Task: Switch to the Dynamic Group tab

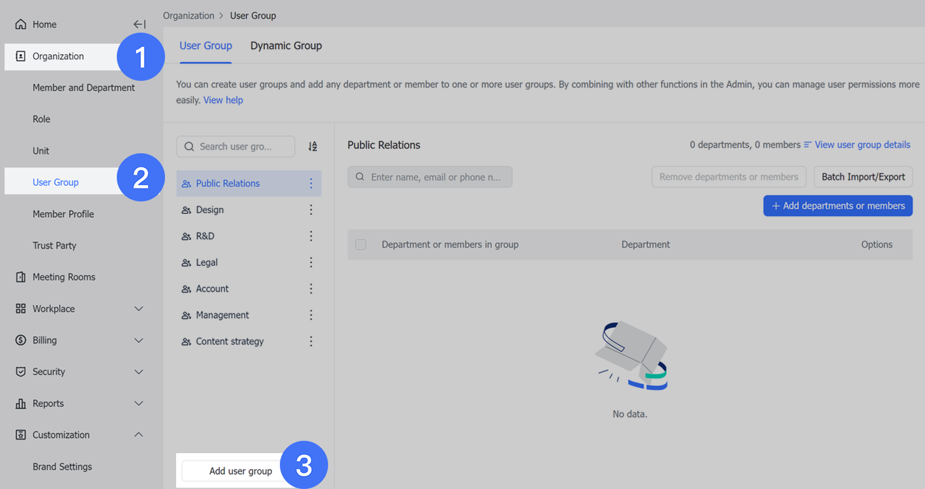Action: [286, 46]
